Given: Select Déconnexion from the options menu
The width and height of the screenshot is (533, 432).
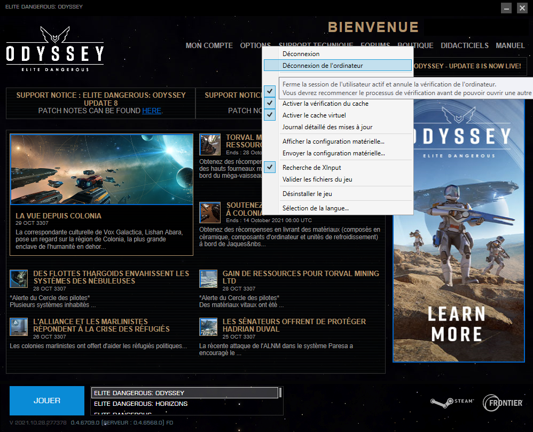Looking at the screenshot, I should (x=338, y=54).
